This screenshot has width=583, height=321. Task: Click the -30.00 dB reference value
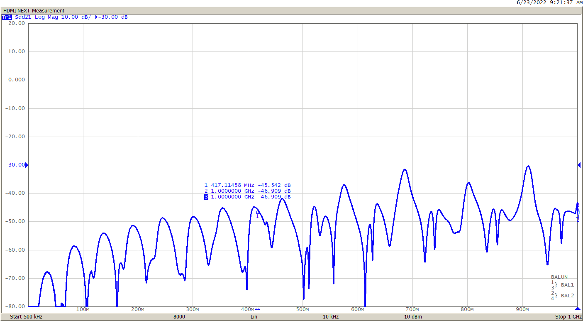113,17
